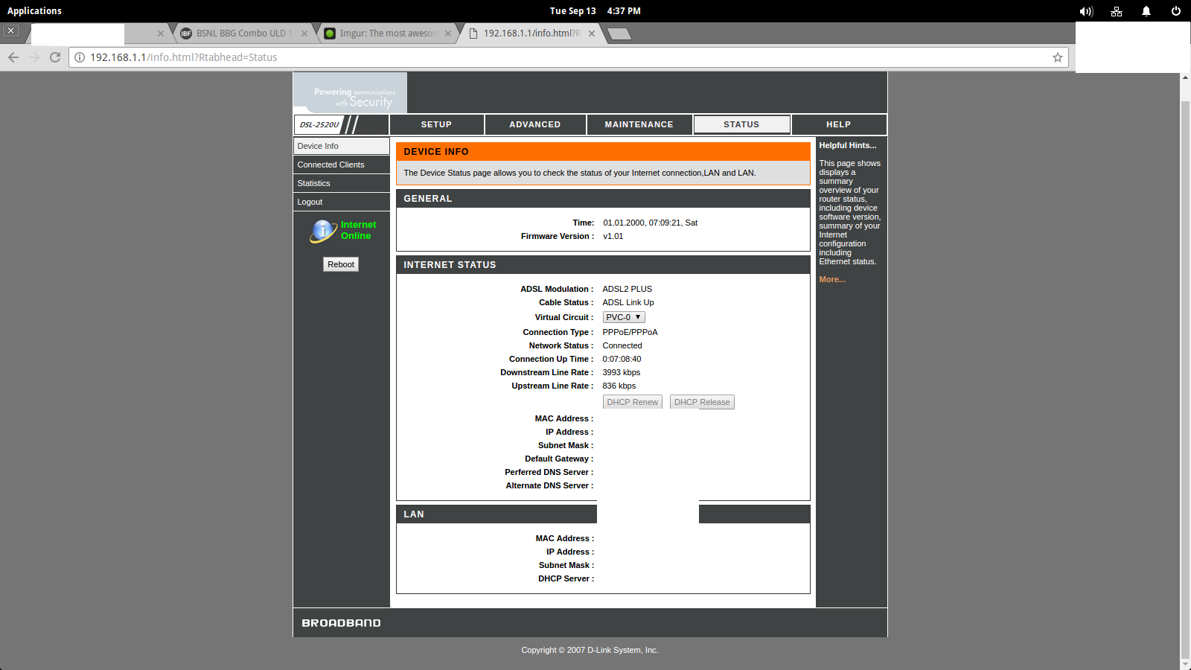1191x670 pixels.
Task: Switch to the SETUP tab
Action: pos(436,124)
